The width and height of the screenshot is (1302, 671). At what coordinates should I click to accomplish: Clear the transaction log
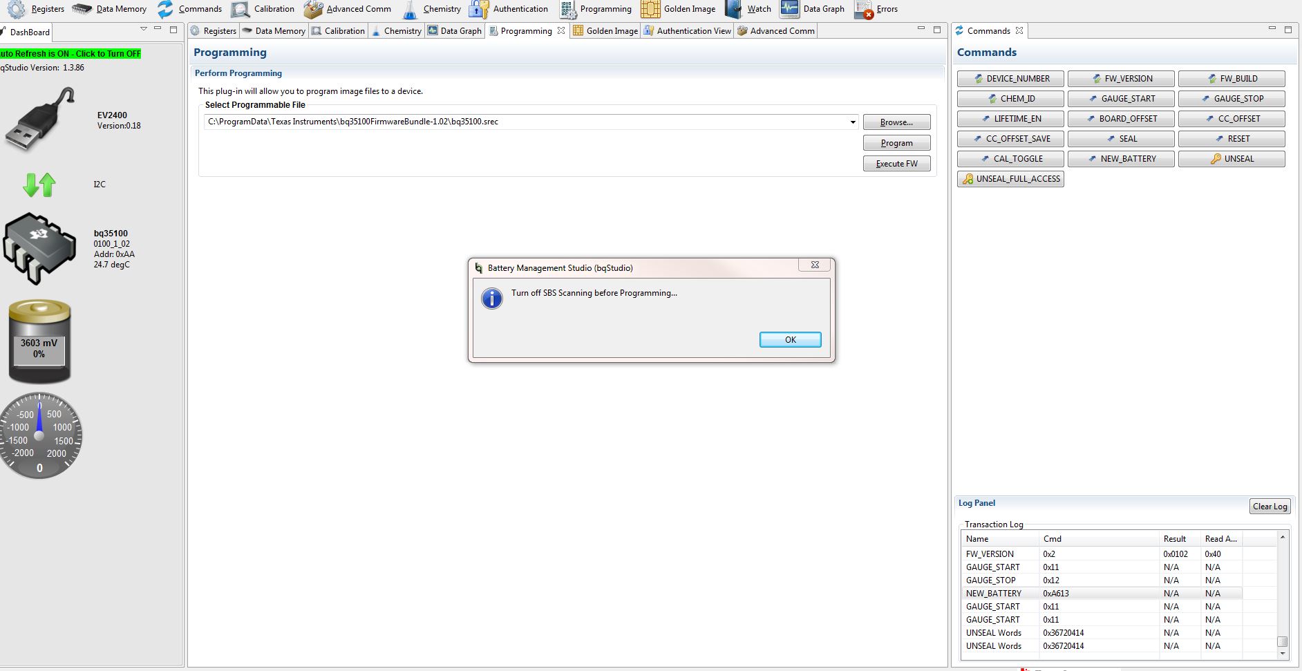1270,507
